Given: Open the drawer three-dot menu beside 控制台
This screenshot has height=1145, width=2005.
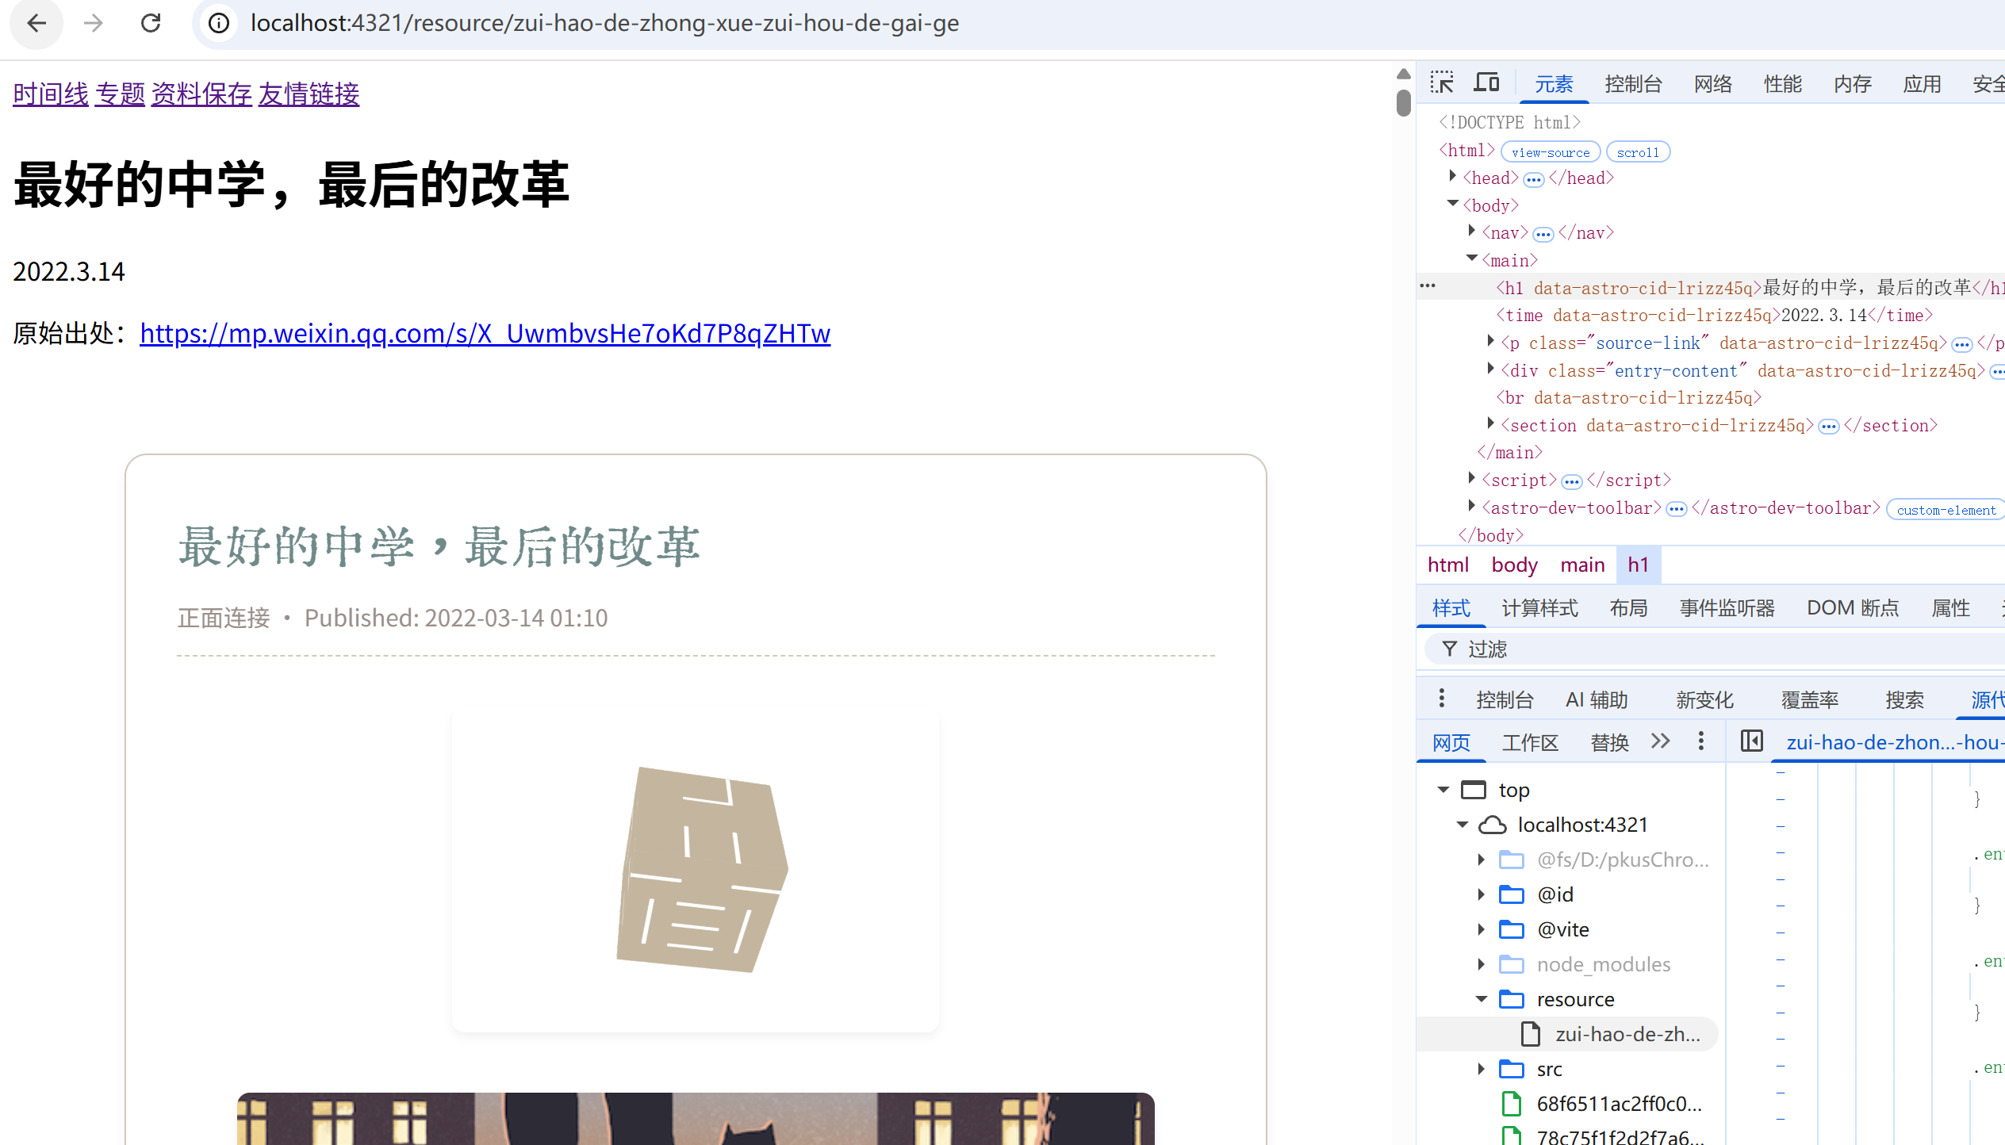Looking at the screenshot, I should pos(1442,699).
